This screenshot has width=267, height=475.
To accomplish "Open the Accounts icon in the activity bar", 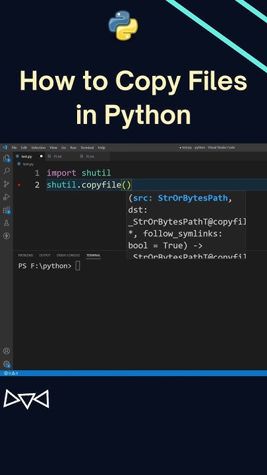I will pyautogui.click(x=7, y=351).
